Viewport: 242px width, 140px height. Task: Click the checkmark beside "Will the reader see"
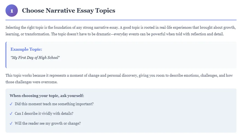click(11, 123)
